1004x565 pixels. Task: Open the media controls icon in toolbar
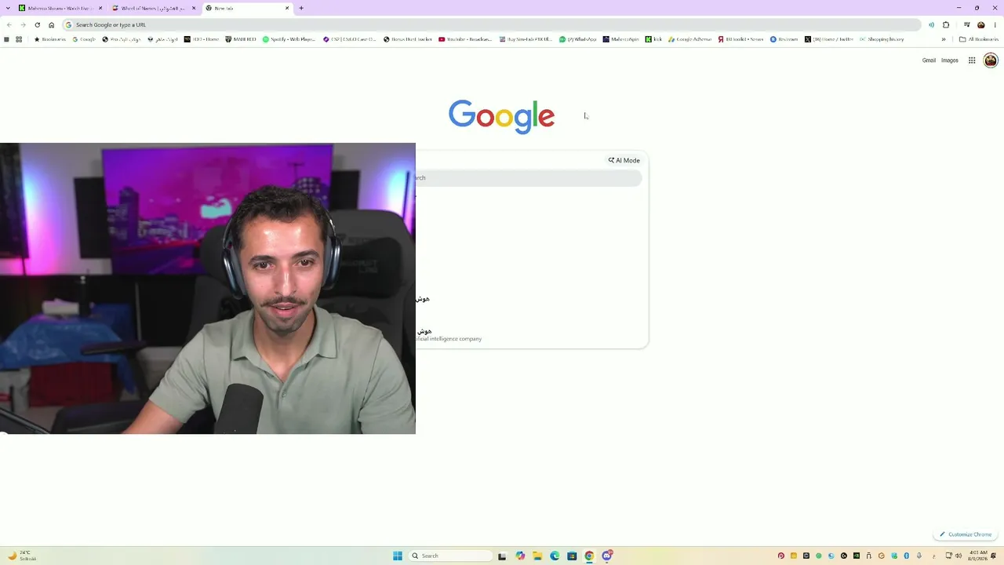tap(966, 25)
